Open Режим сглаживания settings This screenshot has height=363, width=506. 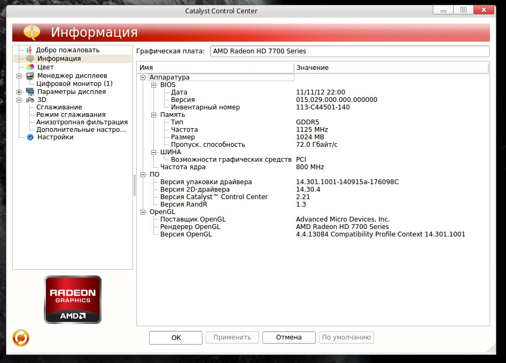71,115
